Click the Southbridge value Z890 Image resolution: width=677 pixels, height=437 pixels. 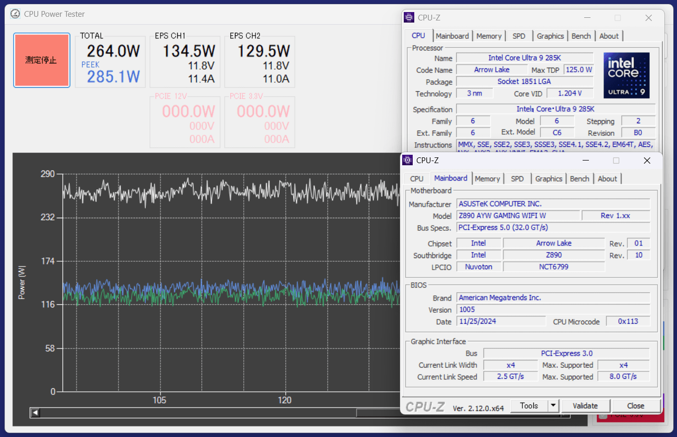pos(554,255)
